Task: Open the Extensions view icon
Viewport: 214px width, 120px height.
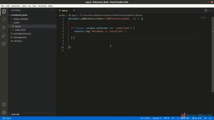Action: coord(4,44)
